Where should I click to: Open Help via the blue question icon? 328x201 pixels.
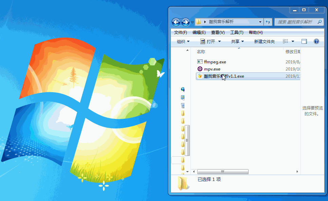tap(316, 41)
